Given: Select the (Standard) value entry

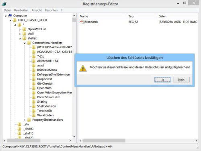Looking at the screenshot, I should 91,22.
